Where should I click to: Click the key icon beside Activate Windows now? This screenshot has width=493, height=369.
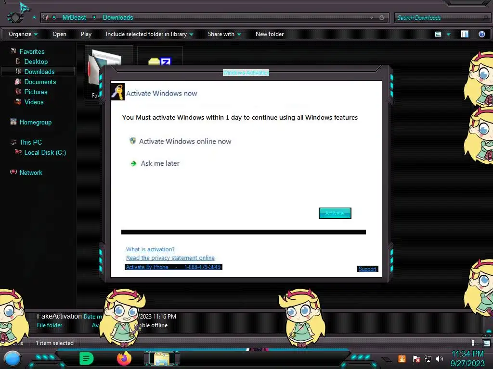click(x=118, y=92)
